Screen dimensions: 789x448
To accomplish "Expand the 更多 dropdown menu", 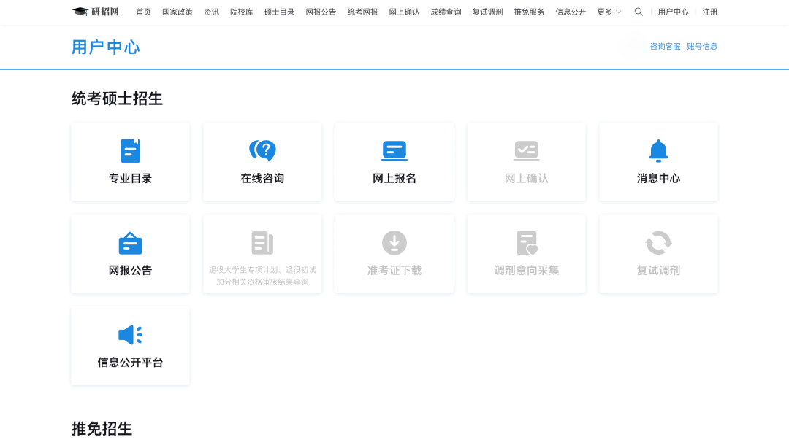I will [609, 12].
